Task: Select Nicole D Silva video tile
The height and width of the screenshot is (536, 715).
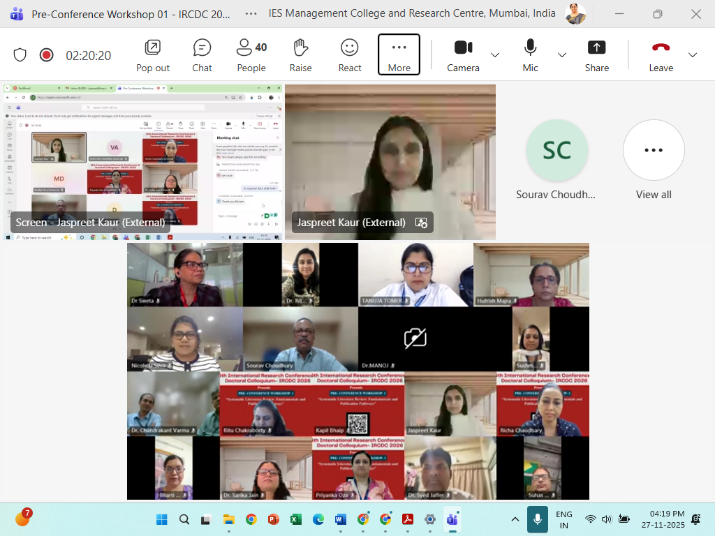Action: [x=185, y=339]
